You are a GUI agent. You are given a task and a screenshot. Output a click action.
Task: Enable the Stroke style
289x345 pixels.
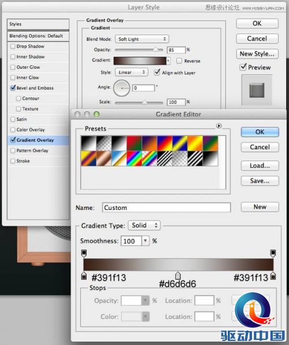(13, 161)
